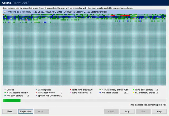Go back with the Back button
Image resolution: width=169 pixels, height=116 pixels.
111,112
